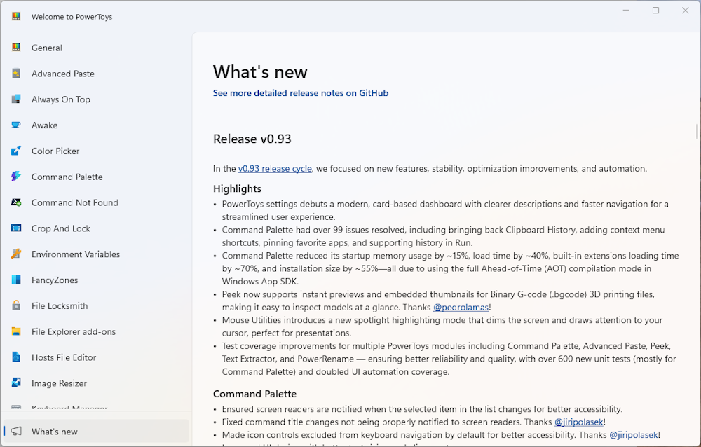The height and width of the screenshot is (447, 701).
Task: Select Advanced Paste in sidebar
Action: tap(95, 74)
